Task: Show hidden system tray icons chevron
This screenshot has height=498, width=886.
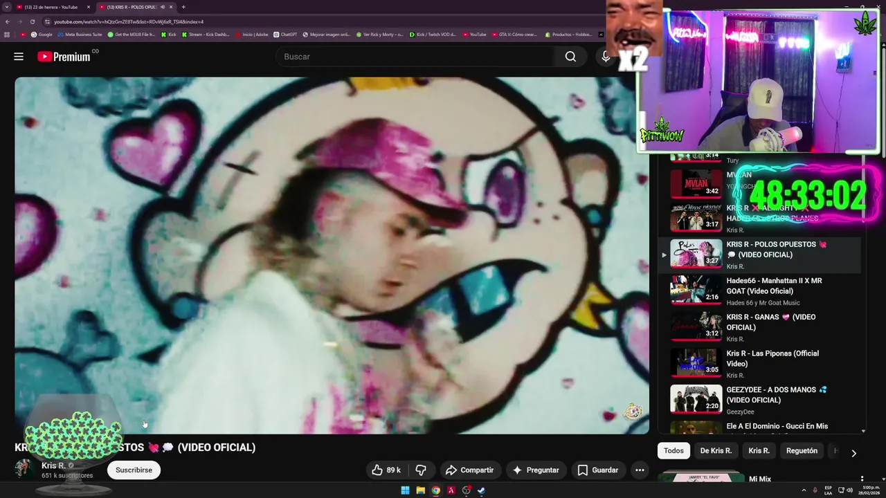Action: click(804, 490)
